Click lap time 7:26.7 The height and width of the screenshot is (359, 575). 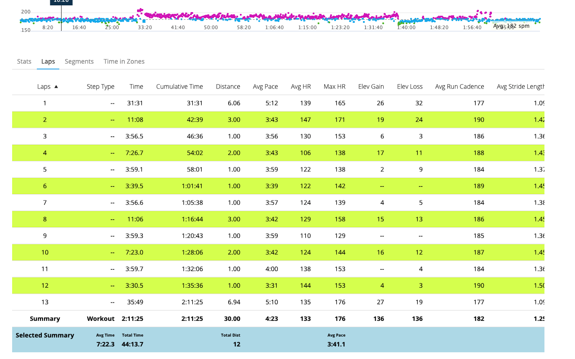pos(135,153)
